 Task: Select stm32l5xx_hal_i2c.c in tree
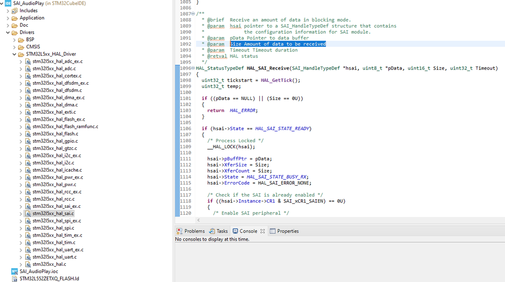(53, 163)
